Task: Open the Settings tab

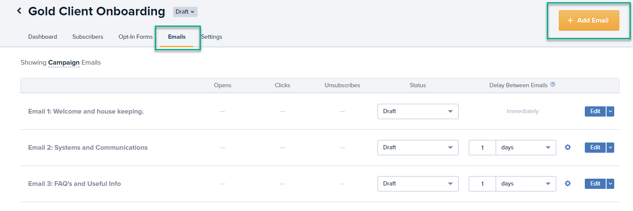Action: pos(212,37)
